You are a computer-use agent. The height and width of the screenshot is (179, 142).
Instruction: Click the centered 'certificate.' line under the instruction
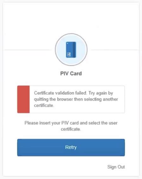(71, 129)
